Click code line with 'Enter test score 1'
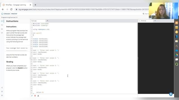Image resolution: width=179 pixels, height=100 pixels. (46, 50)
